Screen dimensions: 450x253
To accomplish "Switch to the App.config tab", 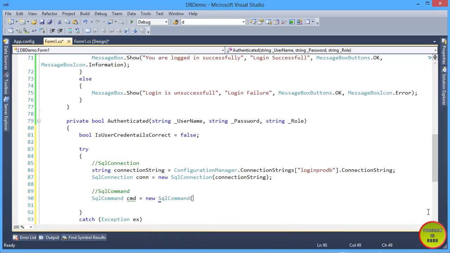I will click(x=24, y=41).
